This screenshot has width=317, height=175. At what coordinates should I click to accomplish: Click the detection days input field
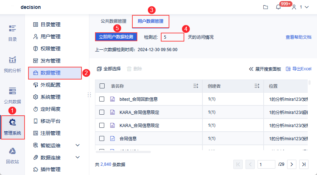coord(172,37)
